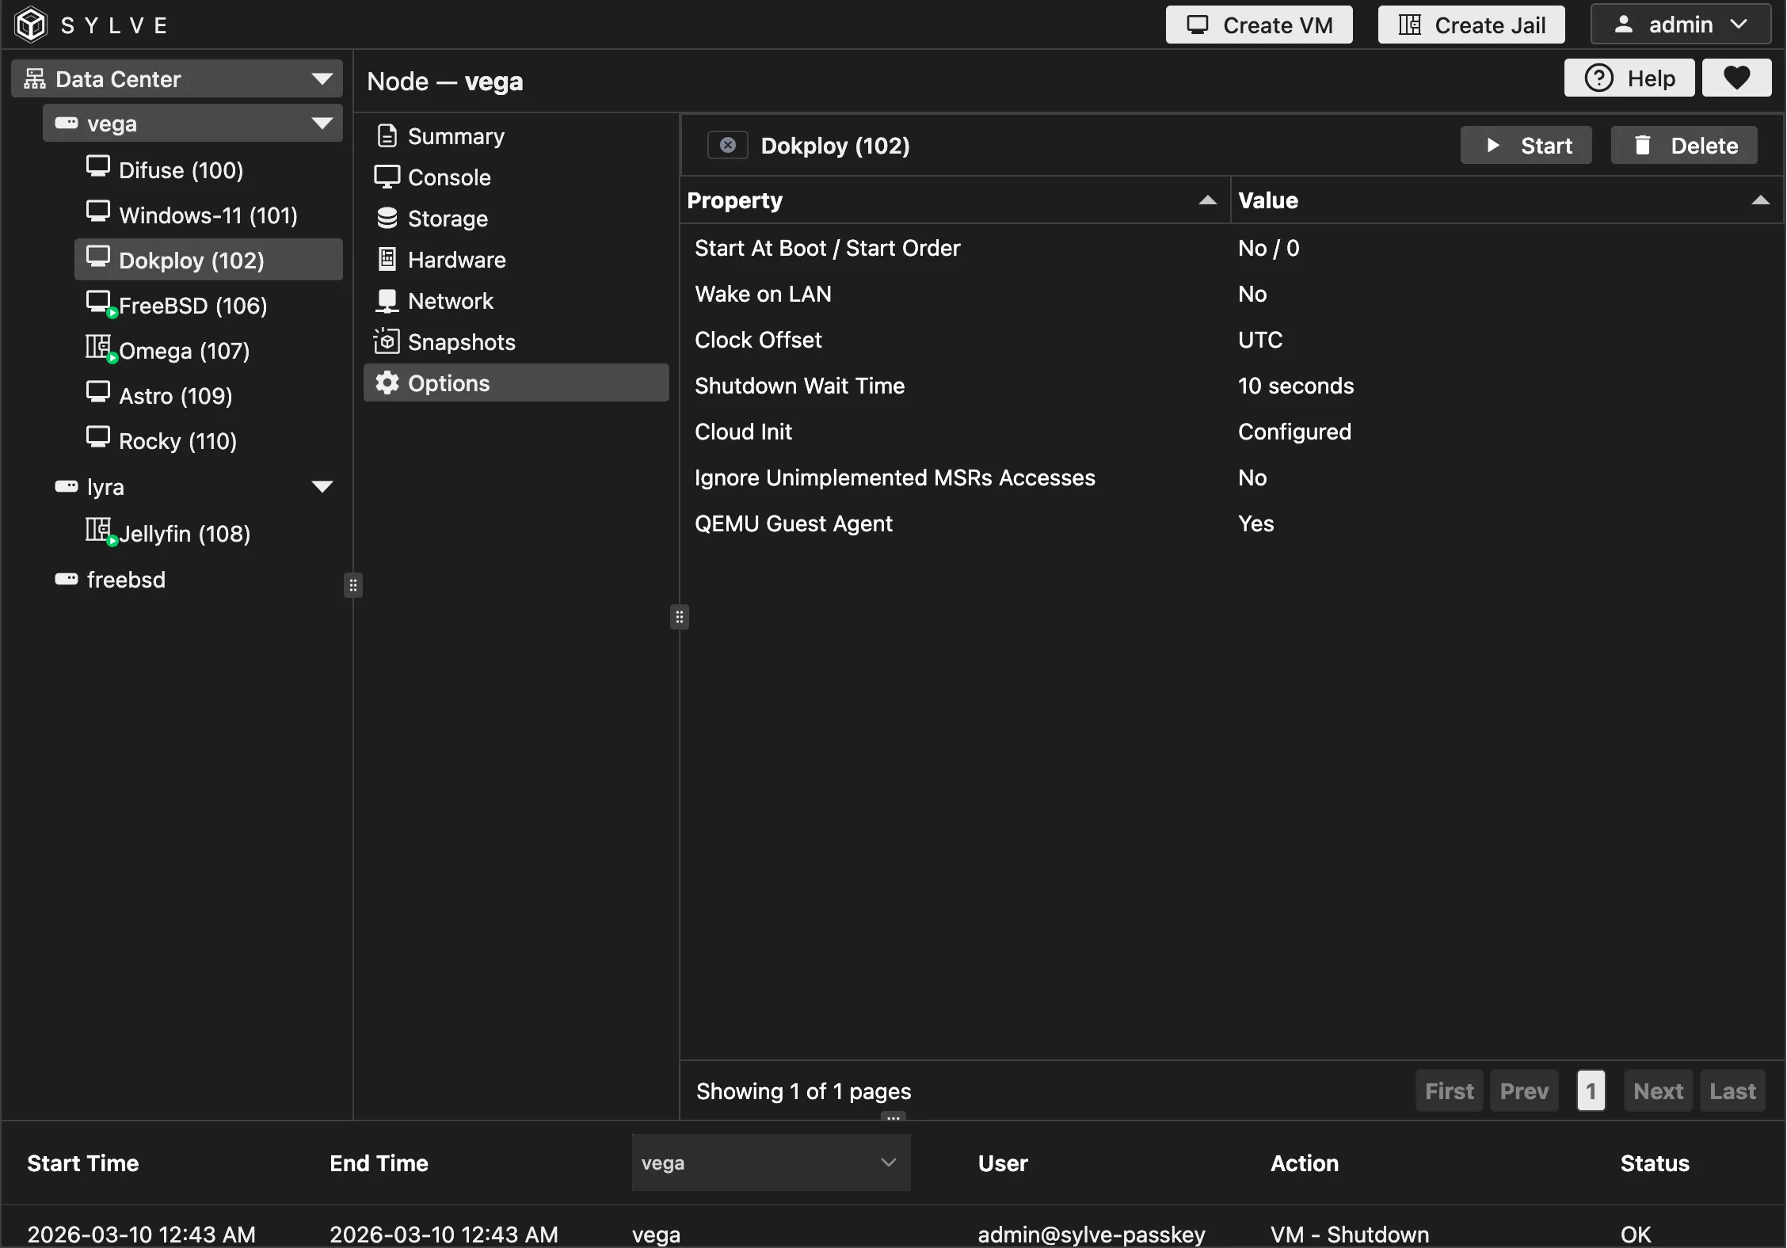Open the vega node filter dropdown
Image resolution: width=1787 pixels, height=1248 pixels.
coord(770,1162)
